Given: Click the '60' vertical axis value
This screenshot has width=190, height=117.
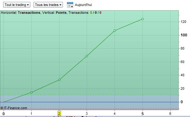Looking at the screenshot, I should [x=182, y=62].
